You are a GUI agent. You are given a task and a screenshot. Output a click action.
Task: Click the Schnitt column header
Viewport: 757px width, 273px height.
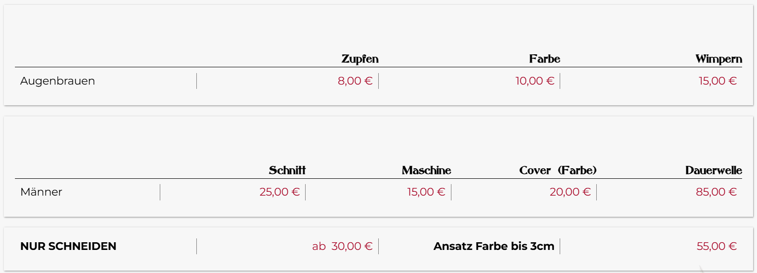point(287,170)
